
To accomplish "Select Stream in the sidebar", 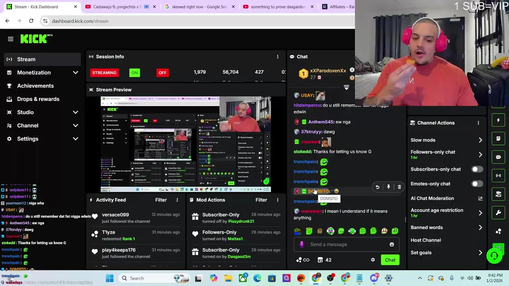I will (41, 59).
